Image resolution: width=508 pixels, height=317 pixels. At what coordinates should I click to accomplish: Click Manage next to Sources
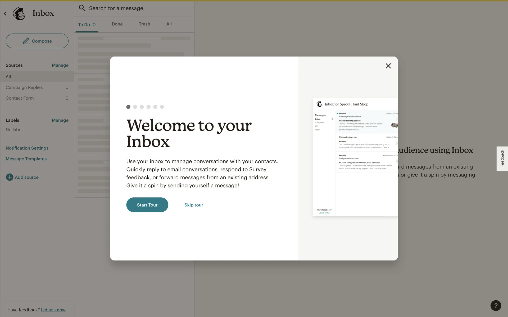click(60, 65)
